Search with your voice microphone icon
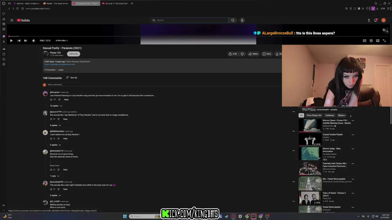The image size is (392, 220). 242,20
